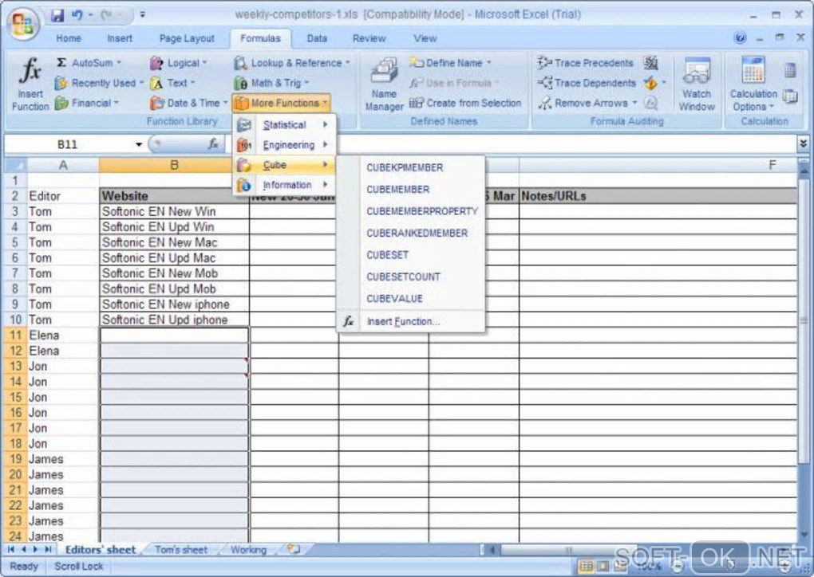Click the Office button logo
Viewport: 814px width, 577px height.
click(22, 24)
